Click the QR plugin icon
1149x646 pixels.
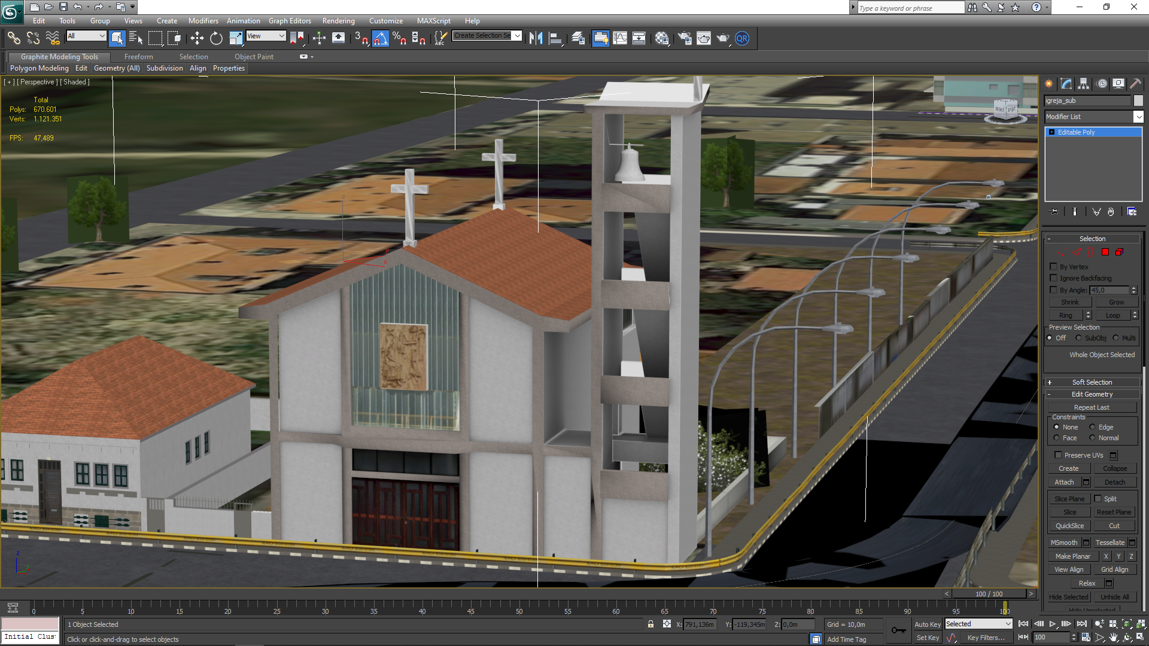pos(742,38)
